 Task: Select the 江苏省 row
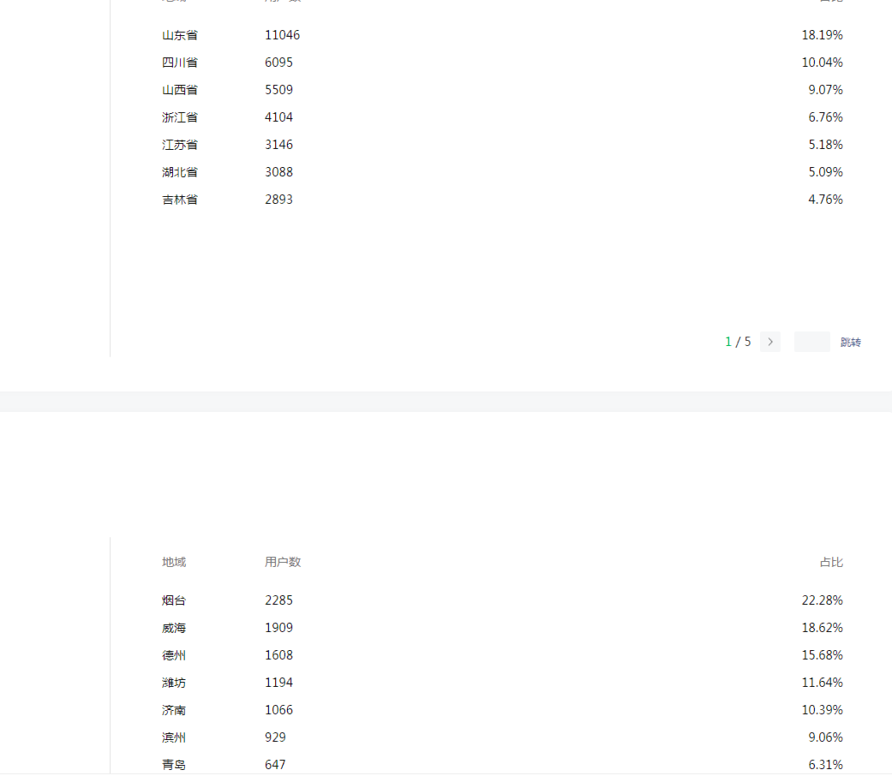click(x=180, y=145)
